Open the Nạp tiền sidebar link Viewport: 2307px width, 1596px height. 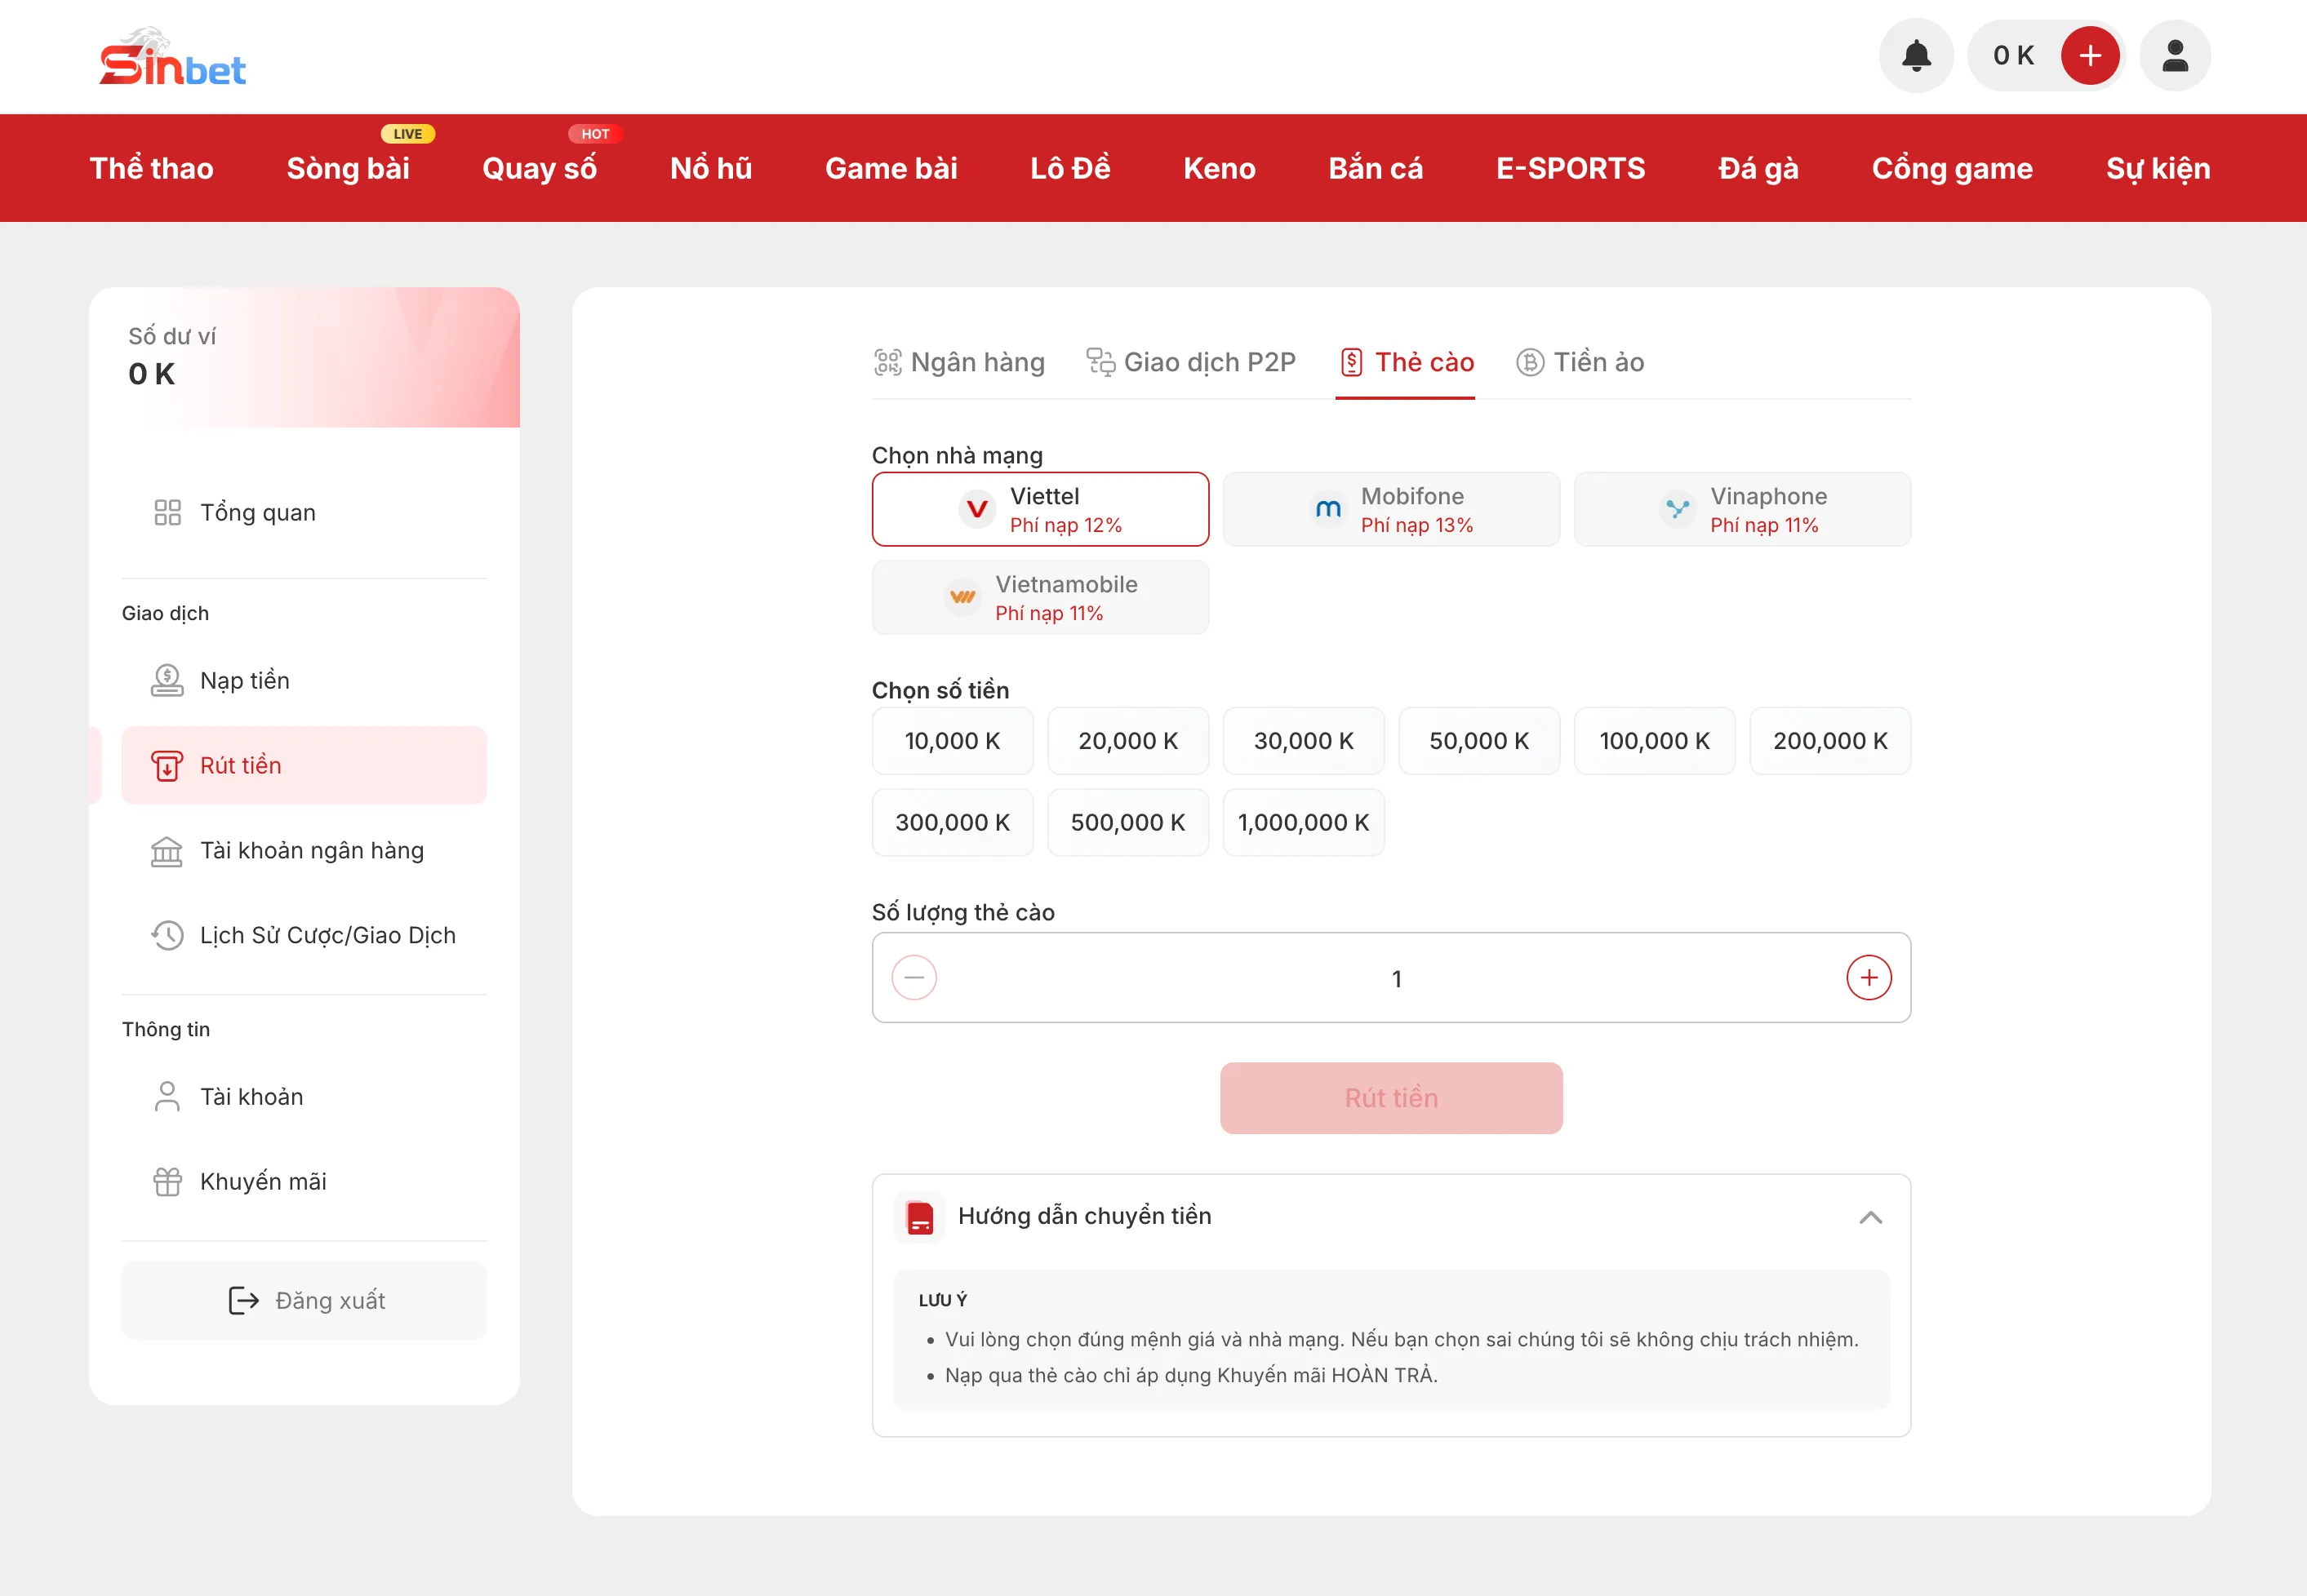click(304, 681)
